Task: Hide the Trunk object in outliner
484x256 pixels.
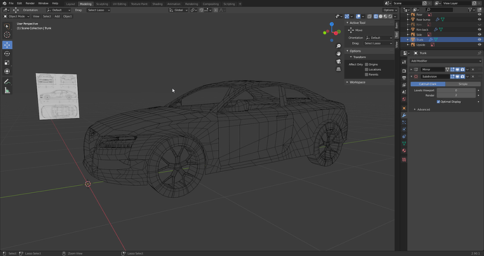Action: [x=479, y=40]
